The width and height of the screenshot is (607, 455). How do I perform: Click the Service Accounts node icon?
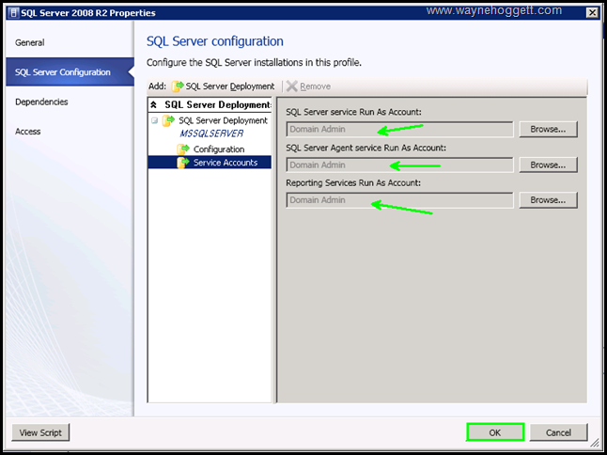point(183,163)
